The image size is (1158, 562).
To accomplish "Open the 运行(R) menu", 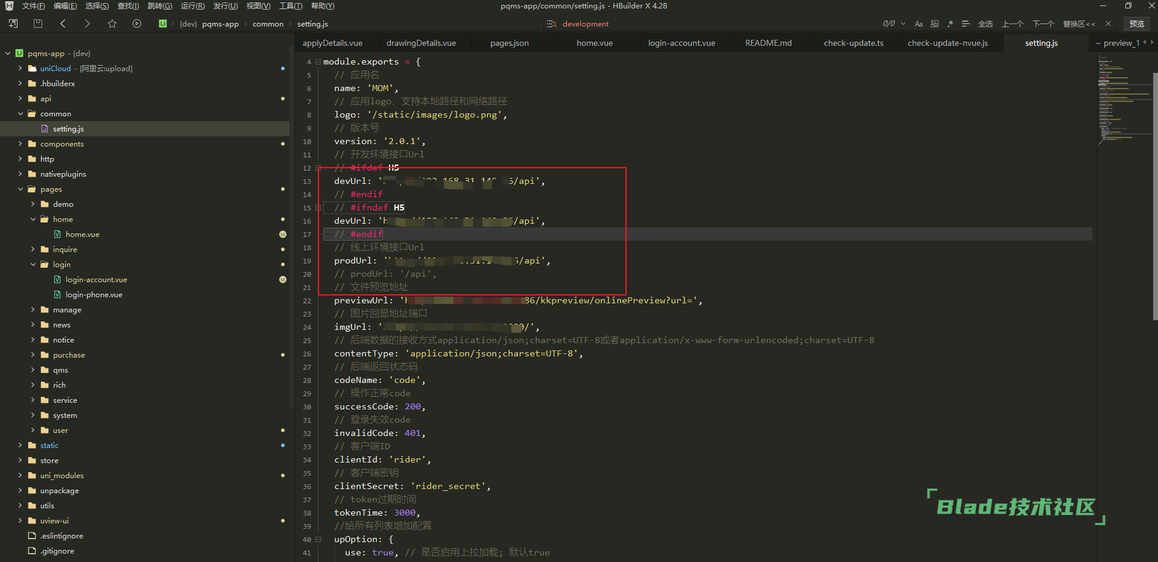I will [193, 6].
